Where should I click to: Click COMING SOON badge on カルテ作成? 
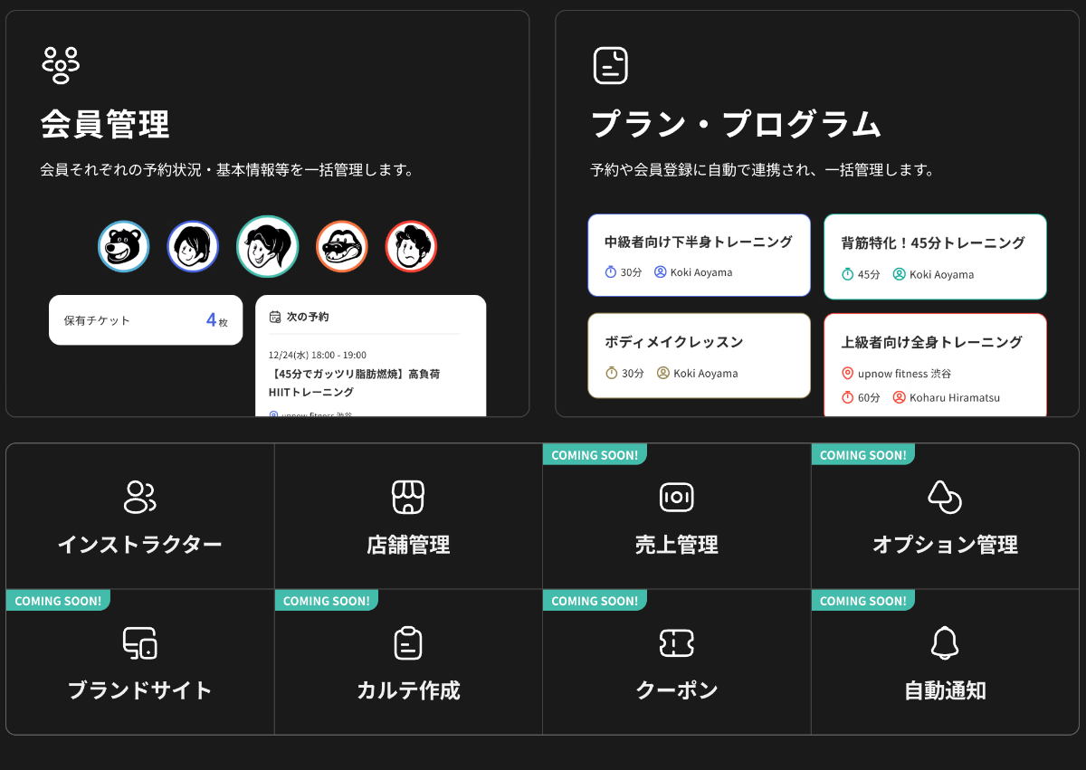[x=327, y=601]
